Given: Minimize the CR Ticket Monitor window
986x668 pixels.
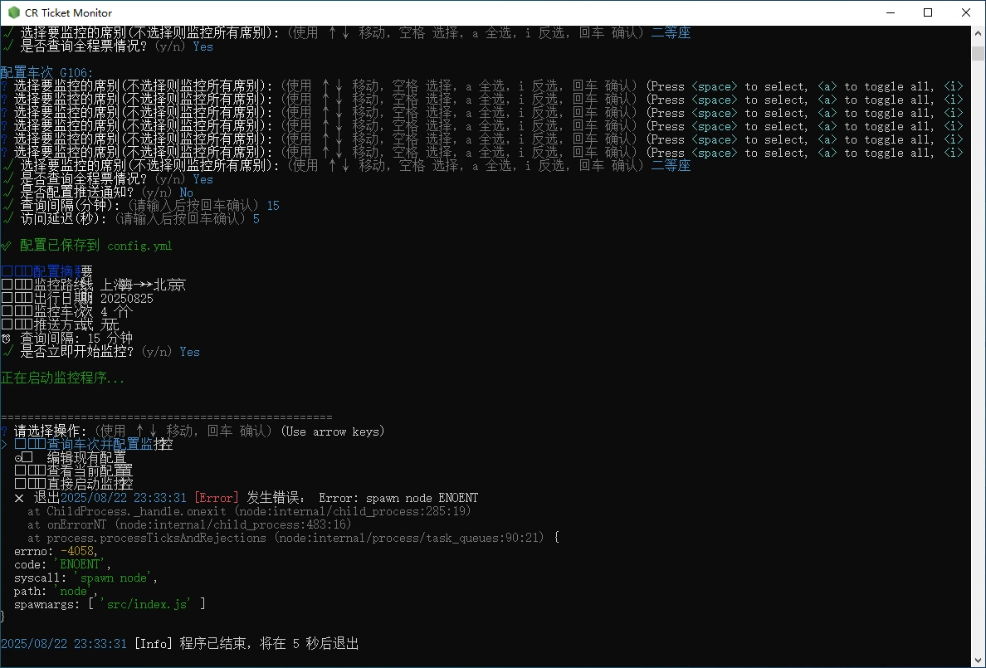Looking at the screenshot, I should point(890,12).
